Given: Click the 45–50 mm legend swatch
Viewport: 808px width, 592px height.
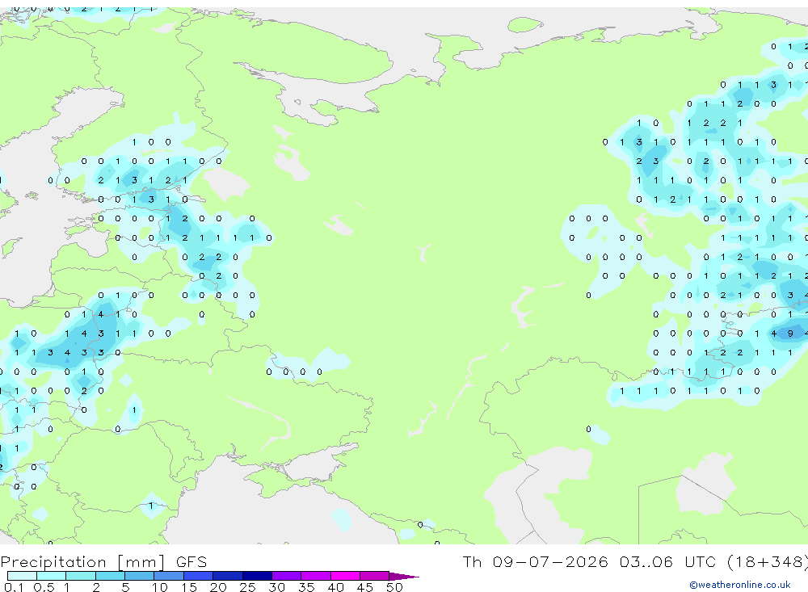Looking at the screenshot, I should (x=375, y=576).
